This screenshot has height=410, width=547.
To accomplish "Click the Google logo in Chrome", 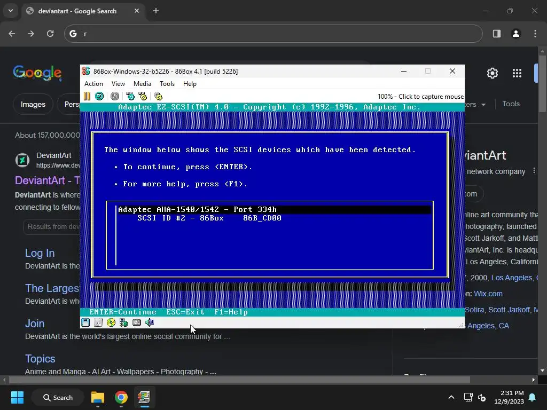I will tap(37, 73).
